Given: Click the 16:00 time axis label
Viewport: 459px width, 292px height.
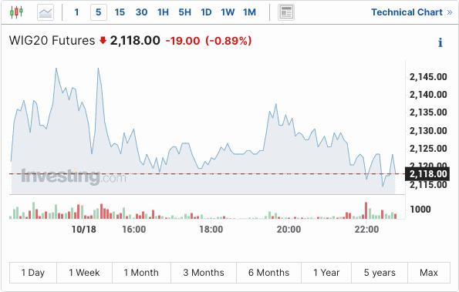Looking at the screenshot, I should coord(134,230).
